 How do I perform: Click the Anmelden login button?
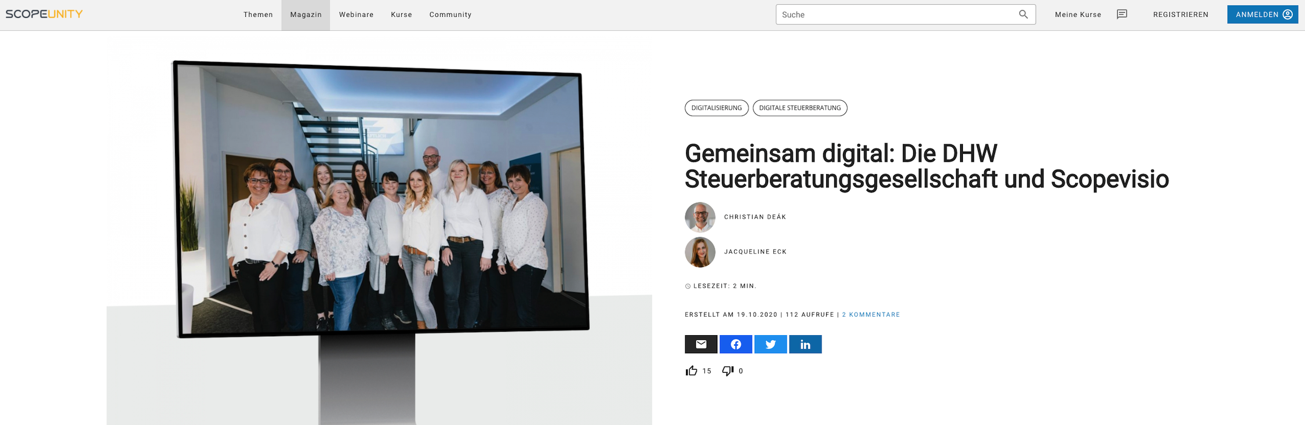(x=1262, y=14)
